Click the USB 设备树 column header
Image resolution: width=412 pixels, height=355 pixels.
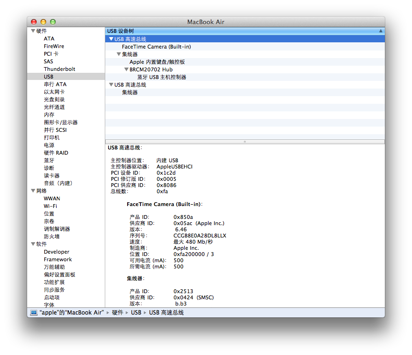pos(245,31)
